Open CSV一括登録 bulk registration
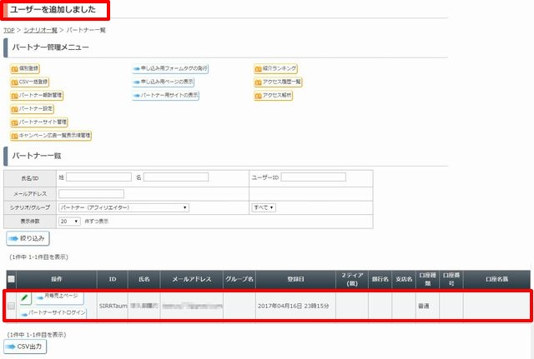The height and width of the screenshot is (359, 534). tap(30, 82)
